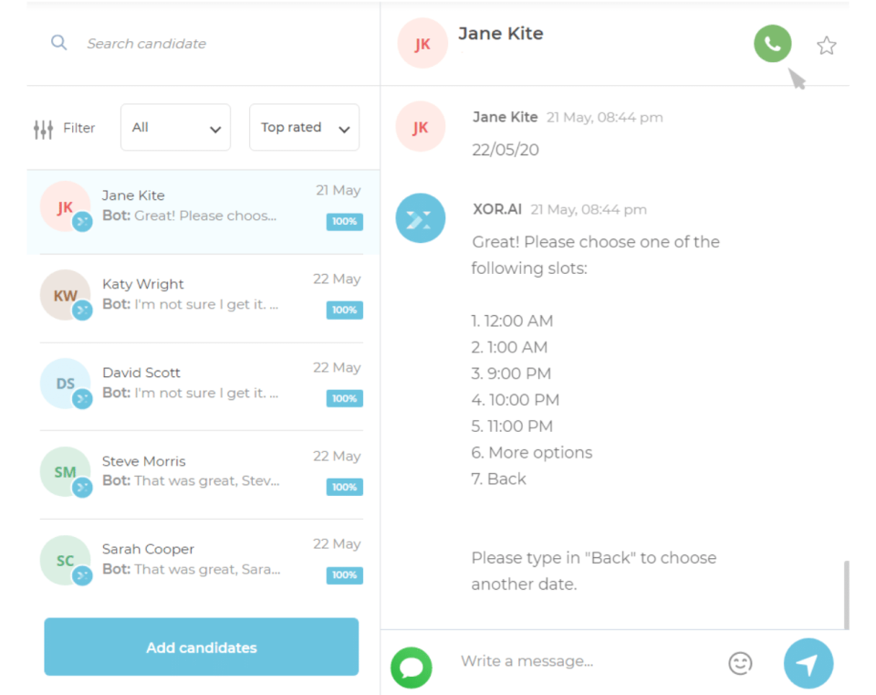Call Jane Kite with green phone icon

772,44
